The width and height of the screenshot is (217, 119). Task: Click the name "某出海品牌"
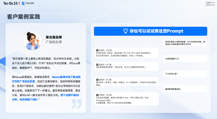(x=54, y=37)
